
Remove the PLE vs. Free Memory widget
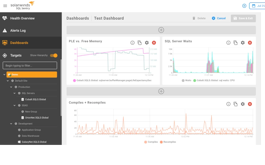click(154, 43)
